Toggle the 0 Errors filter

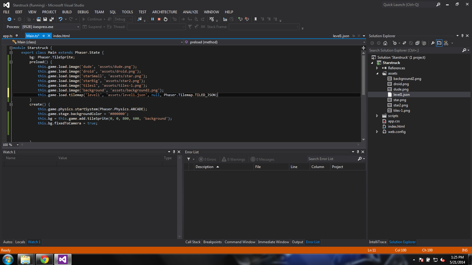(x=207, y=159)
